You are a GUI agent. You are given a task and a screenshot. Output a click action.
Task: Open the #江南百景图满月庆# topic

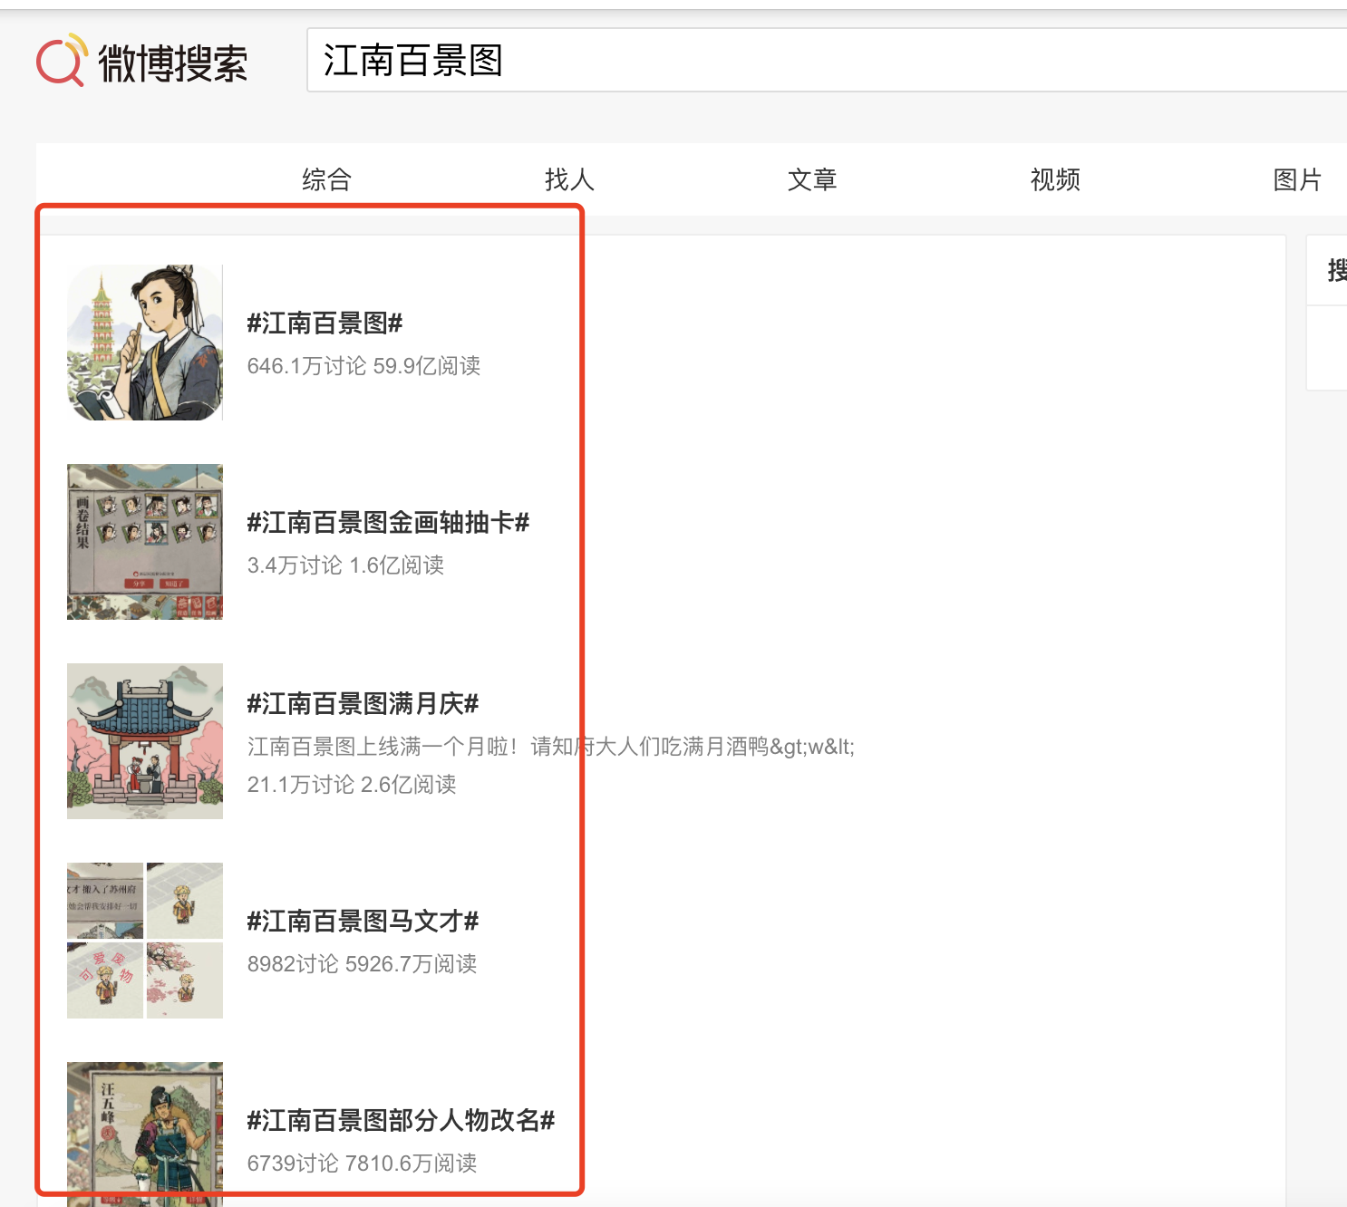tap(363, 703)
